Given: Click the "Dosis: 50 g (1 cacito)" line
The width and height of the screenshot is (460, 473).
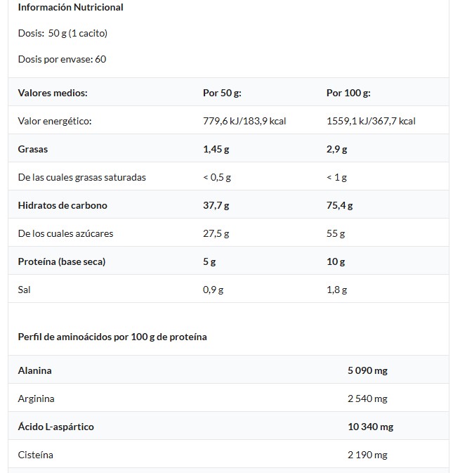Looking at the screenshot, I should click(63, 33).
